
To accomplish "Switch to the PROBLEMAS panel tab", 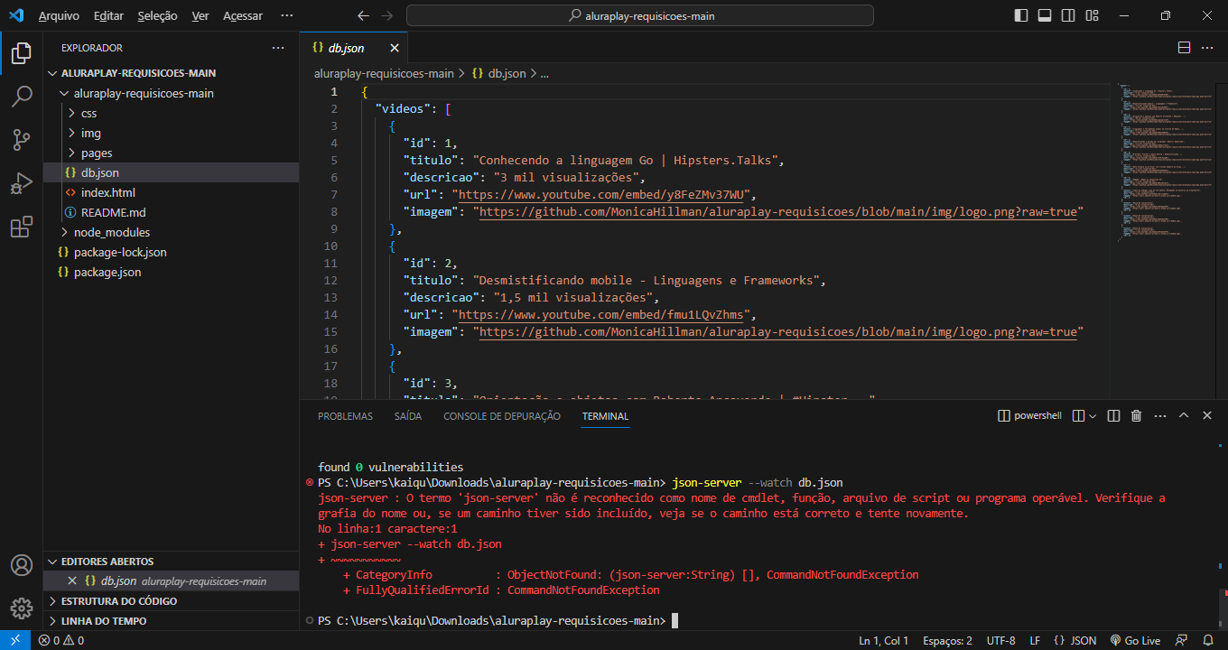I will (345, 416).
